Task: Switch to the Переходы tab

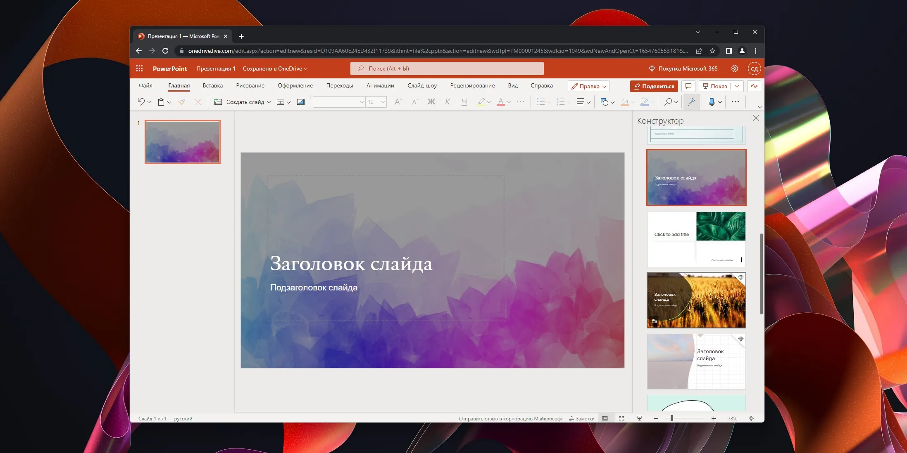Action: (340, 85)
